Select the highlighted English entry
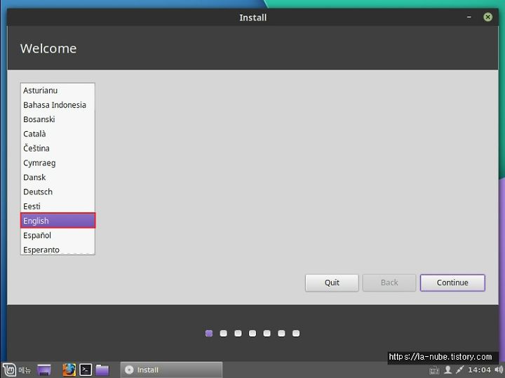 (58, 220)
